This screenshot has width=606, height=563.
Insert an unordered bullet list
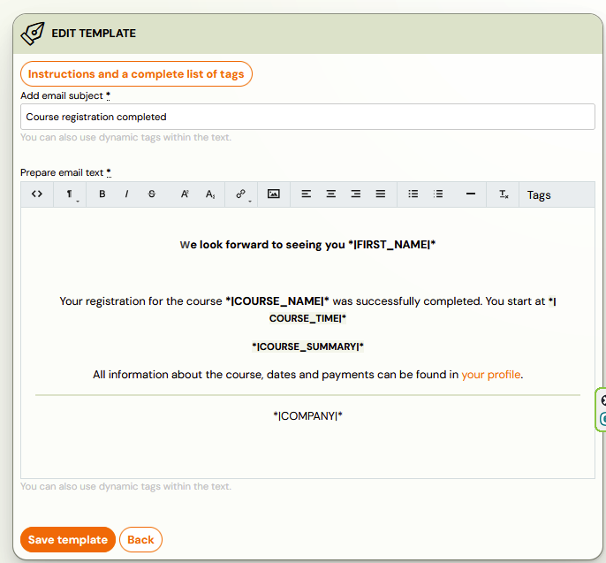413,194
